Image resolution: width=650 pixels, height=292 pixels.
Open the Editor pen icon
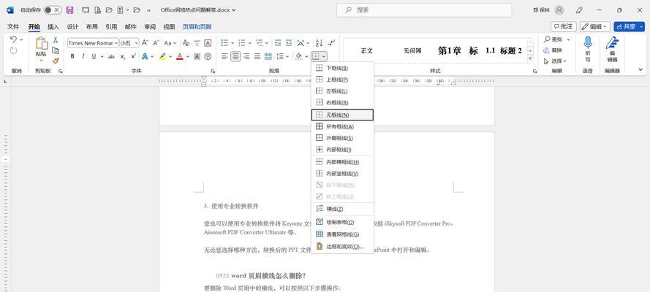(612, 42)
